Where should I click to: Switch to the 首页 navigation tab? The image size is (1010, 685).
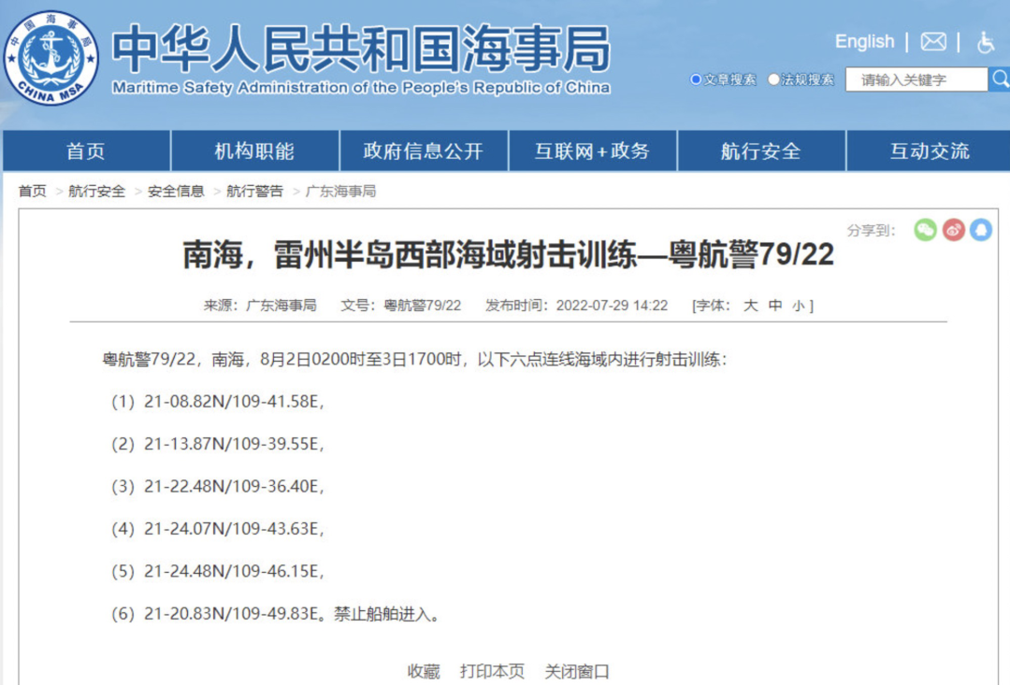(85, 150)
